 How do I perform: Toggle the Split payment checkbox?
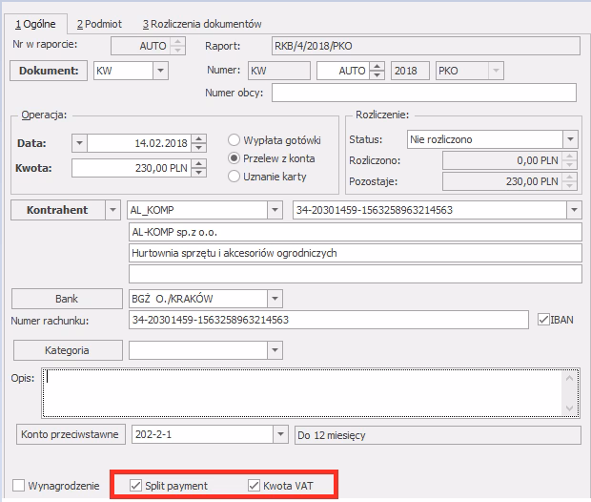coord(135,486)
